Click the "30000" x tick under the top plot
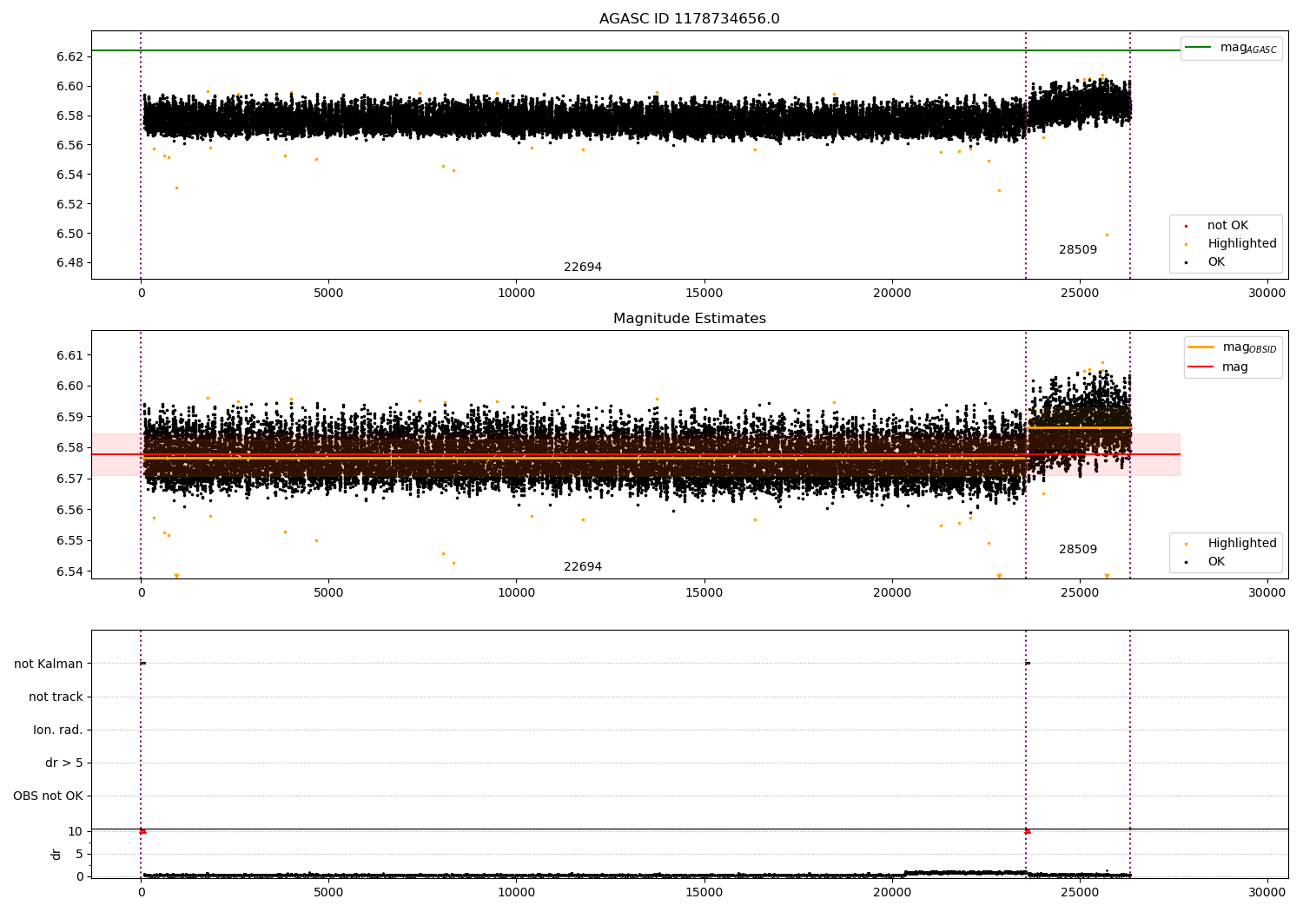 [1267, 294]
